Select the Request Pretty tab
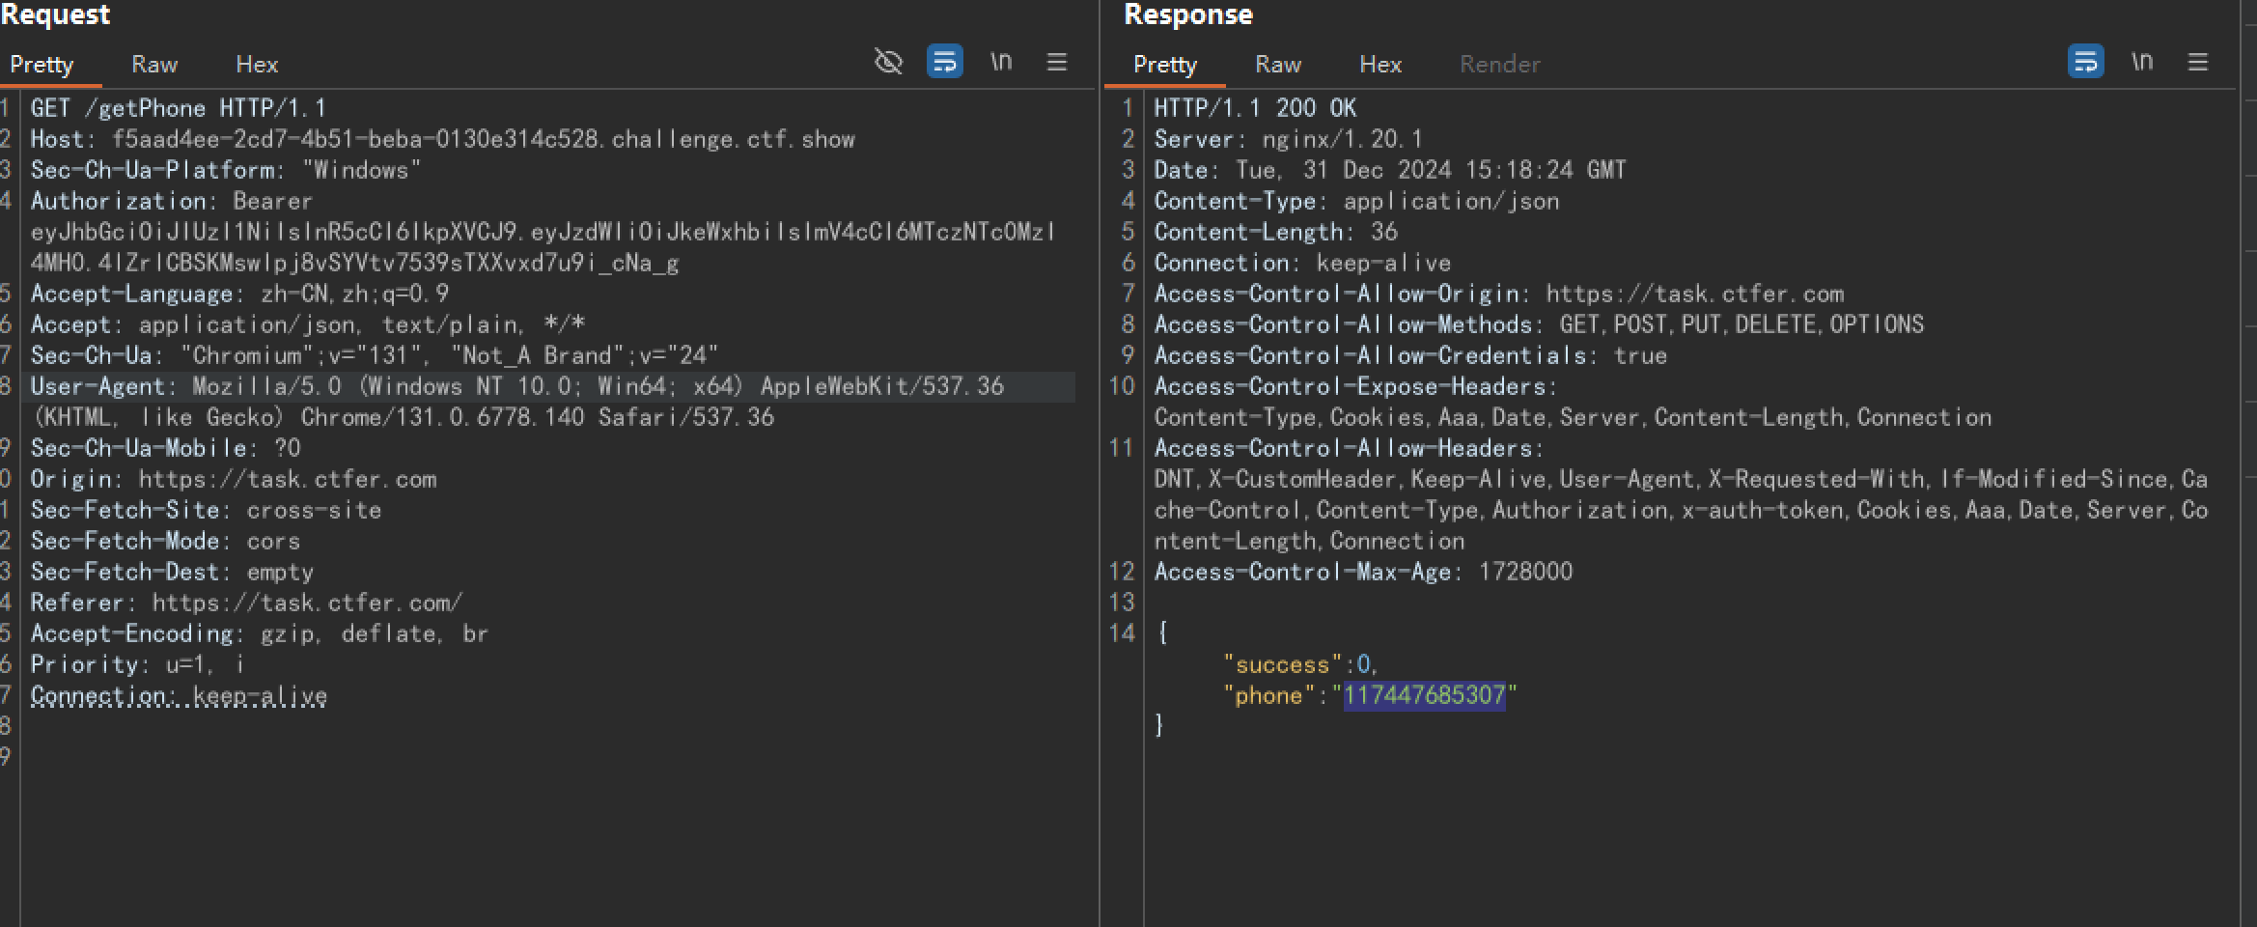The image size is (2257, 927). click(x=42, y=65)
